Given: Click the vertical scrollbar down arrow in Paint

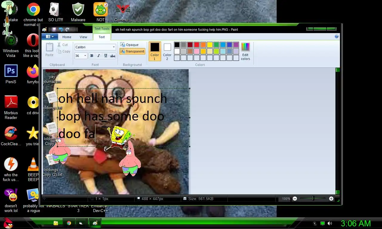Looking at the screenshot, I should [x=338, y=192].
